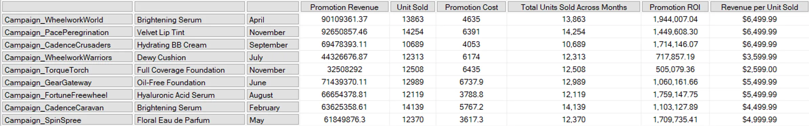Select row header Campaign_WheelworkWarriors

coord(67,57)
